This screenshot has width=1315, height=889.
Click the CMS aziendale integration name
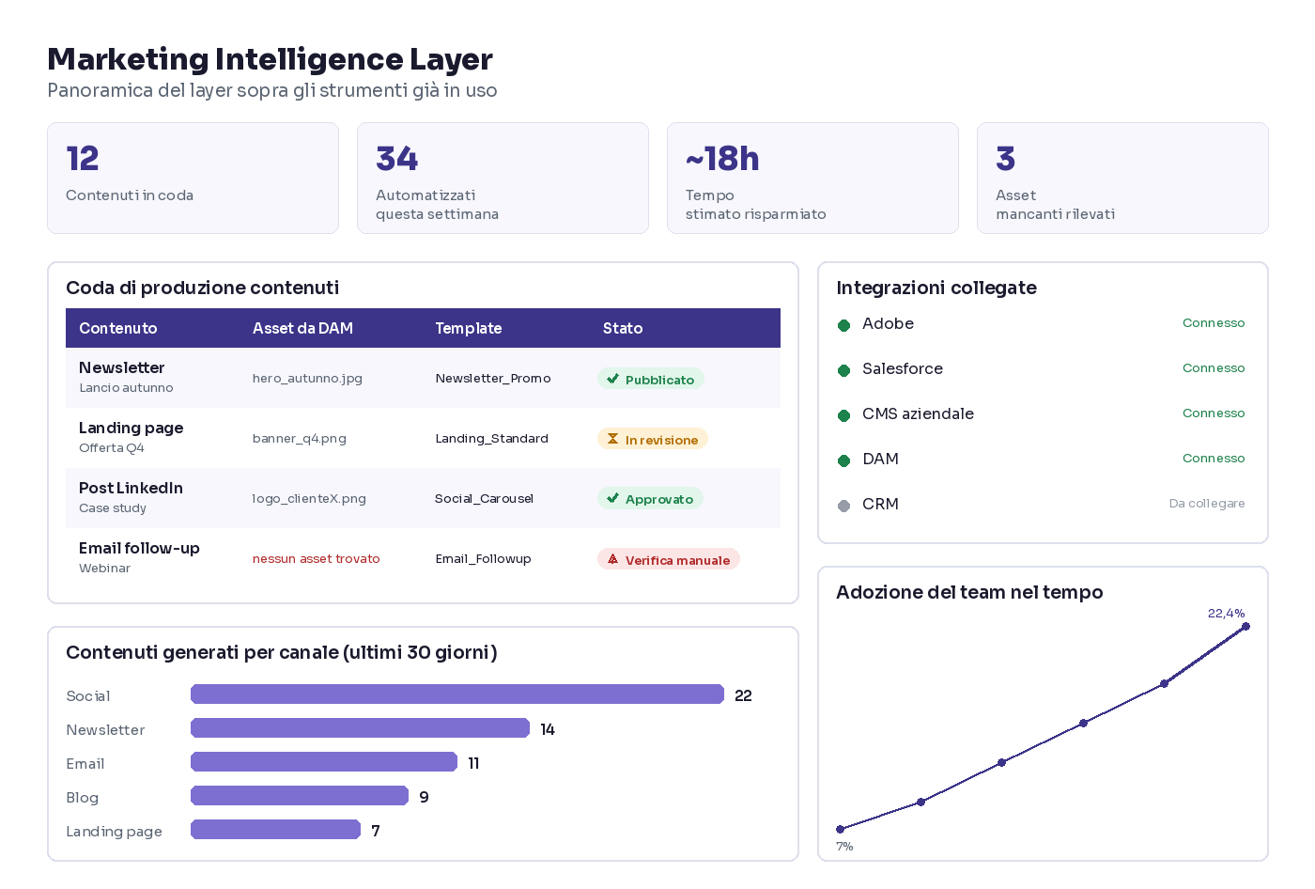(918, 413)
